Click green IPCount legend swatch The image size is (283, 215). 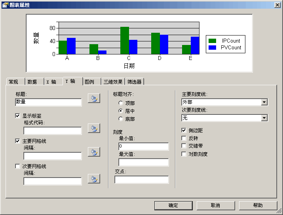212,41
